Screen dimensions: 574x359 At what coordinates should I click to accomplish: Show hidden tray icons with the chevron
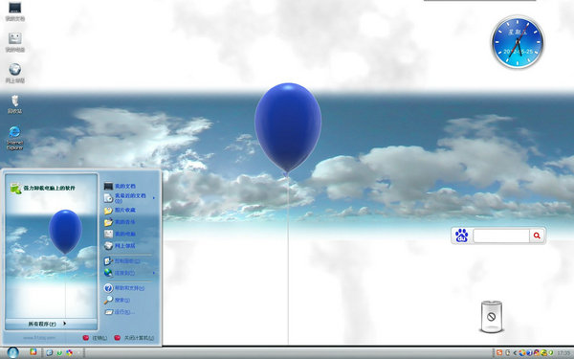tap(515, 352)
